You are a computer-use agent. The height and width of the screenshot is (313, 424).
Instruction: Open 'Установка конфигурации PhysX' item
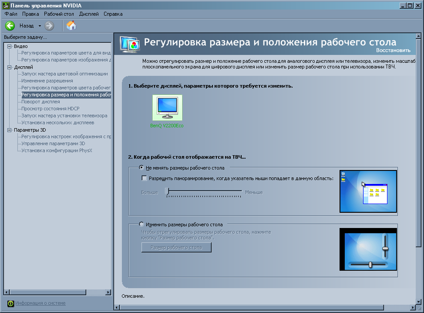[57, 150]
